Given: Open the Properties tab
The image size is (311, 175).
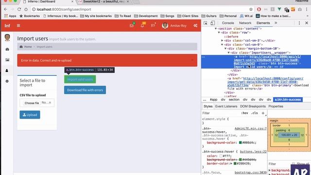Looking at the screenshot, I should click(276, 106).
